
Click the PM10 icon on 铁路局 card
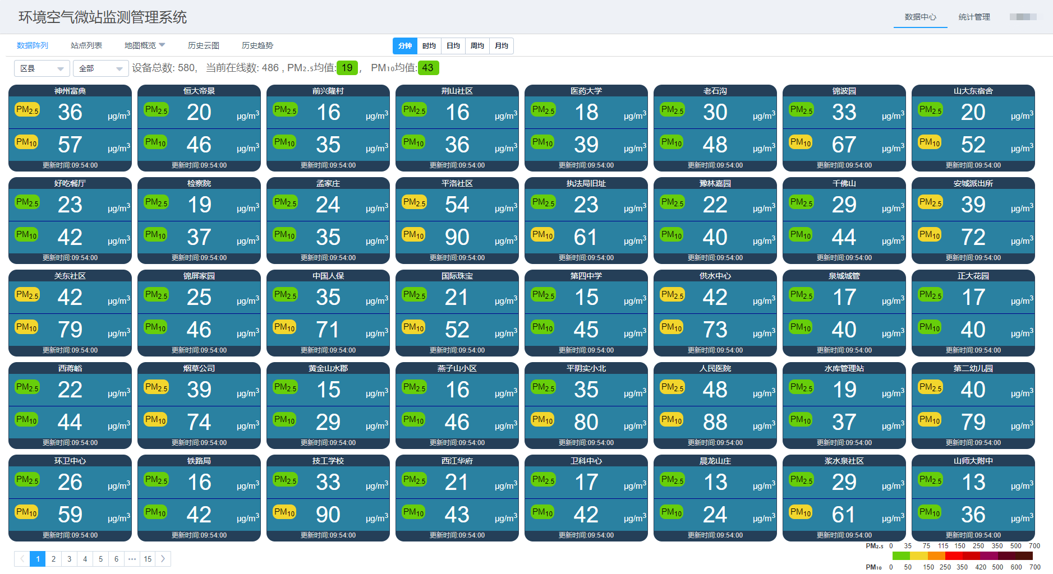pyautogui.click(x=155, y=512)
